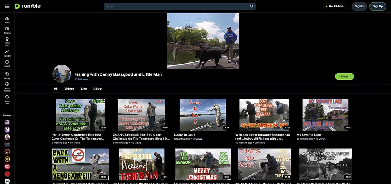Click the Featured sidebar heading
The width and height of the screenshot is (391, 184).
tap(7, 115)
